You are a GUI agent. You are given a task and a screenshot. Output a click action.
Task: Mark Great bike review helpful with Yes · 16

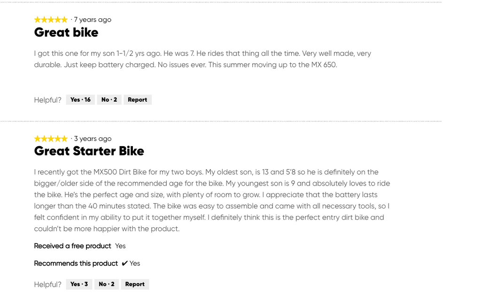80,100
